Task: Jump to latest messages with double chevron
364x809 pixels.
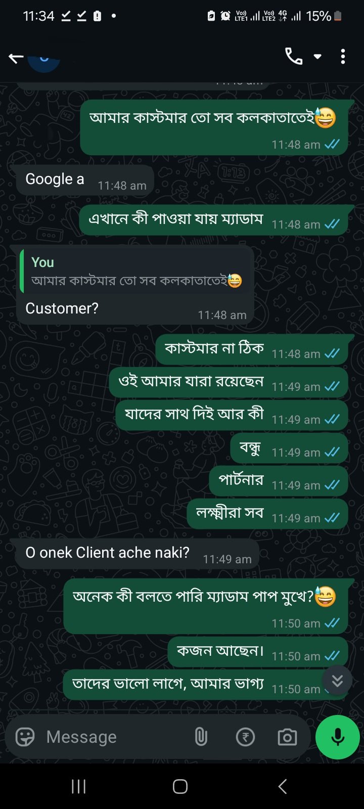Action: pos(337,681)
